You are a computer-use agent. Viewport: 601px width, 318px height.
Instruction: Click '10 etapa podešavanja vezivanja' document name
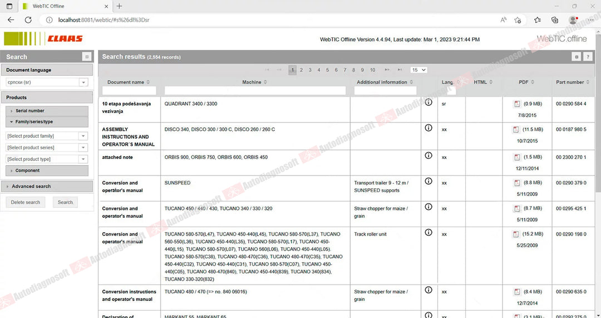click(126, 107)
